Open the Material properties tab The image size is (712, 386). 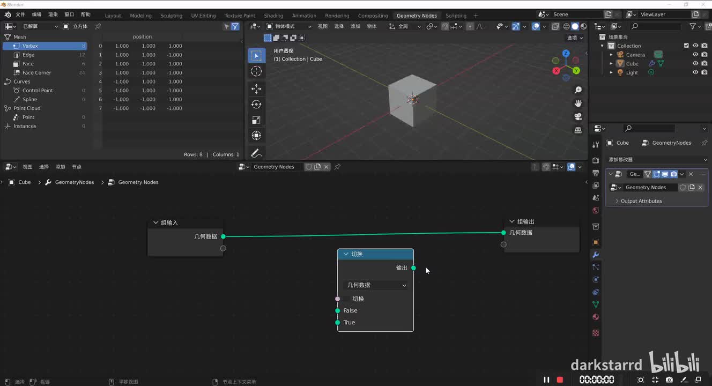(x=596, y=317)
